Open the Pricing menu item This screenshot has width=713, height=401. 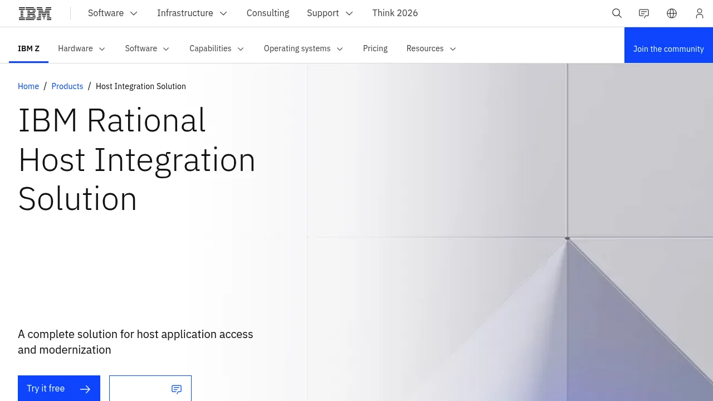point(375,48)
